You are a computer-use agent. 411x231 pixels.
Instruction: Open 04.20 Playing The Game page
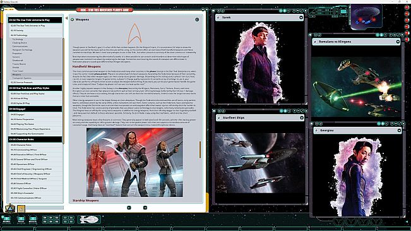[36, 124]
